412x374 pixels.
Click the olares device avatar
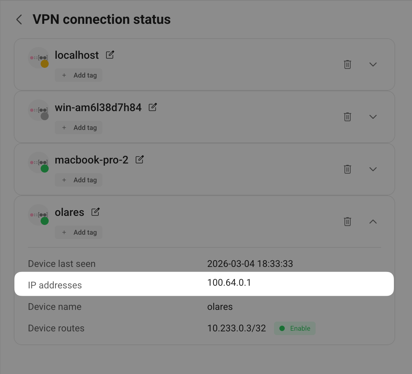[39, 215]
